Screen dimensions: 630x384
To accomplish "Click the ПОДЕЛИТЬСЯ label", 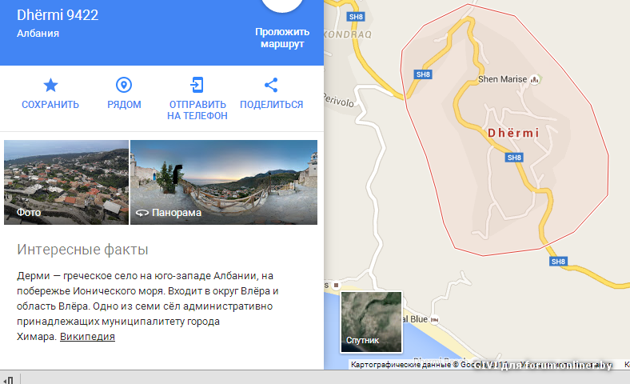I will click(x=271, y=105).
